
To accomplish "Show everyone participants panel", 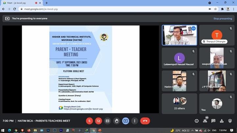I will (x=205, y=121).
